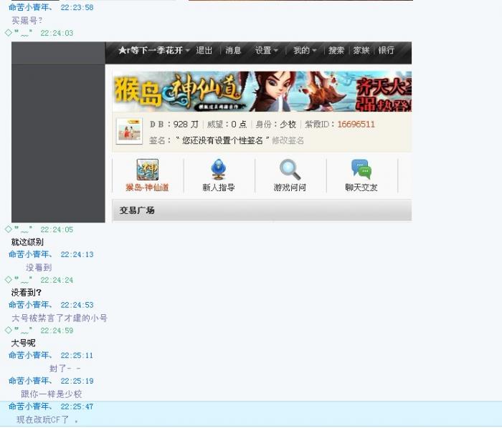Click the chat message 跟你一样是少校
This screenshot has height=428, width=502.
click(x=52, y=394)
